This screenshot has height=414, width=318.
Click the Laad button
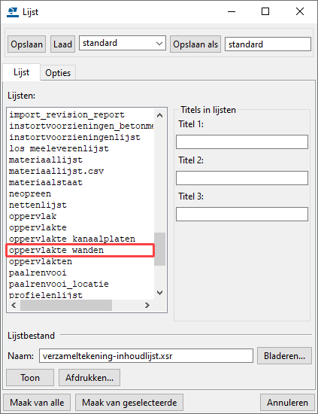[x=62, y=44]
